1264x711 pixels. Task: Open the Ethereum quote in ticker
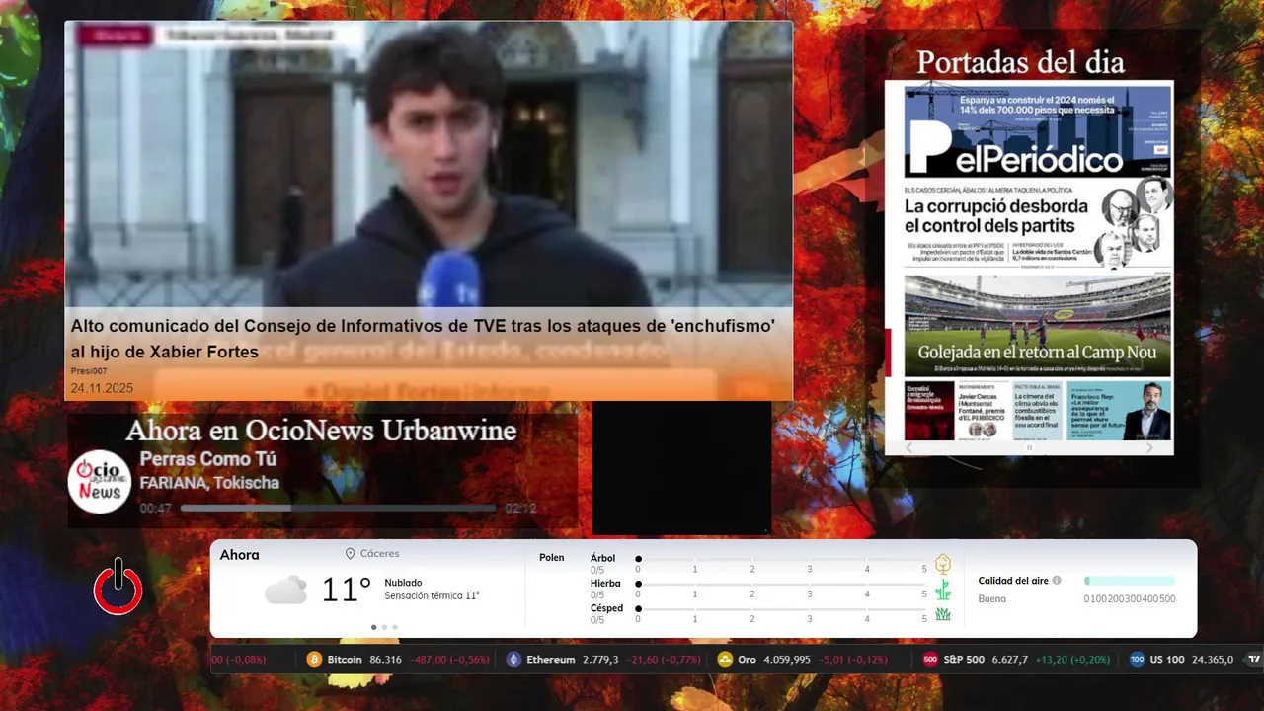[602, 660]
